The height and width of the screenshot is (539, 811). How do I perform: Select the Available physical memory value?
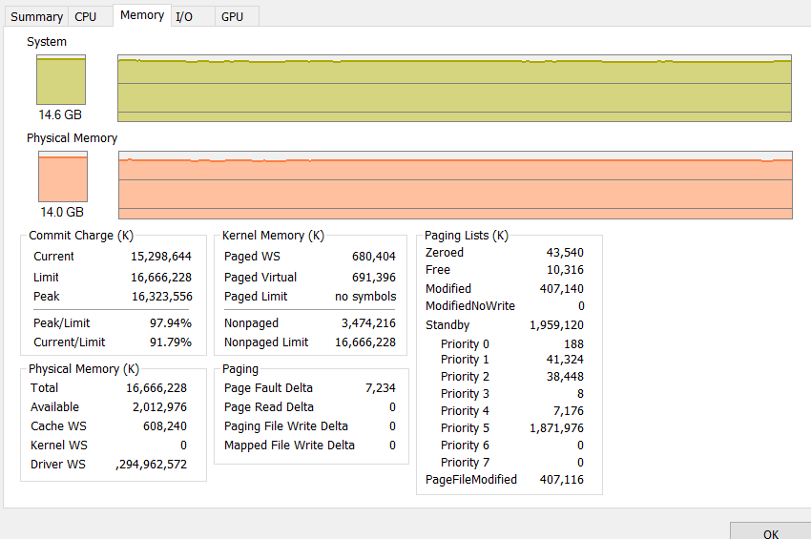pos(158,407)
